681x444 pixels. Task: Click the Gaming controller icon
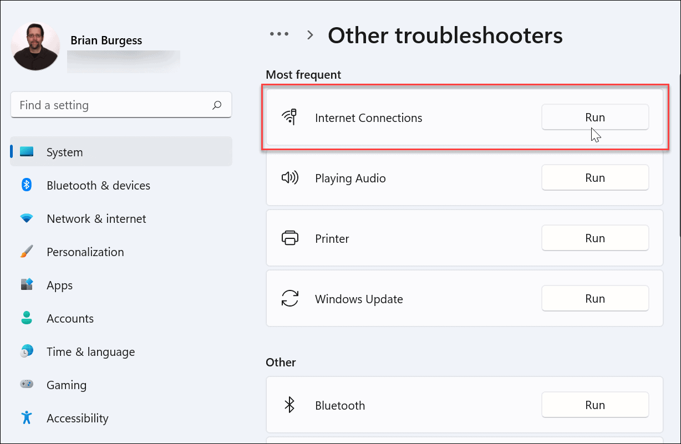[27, 385]
